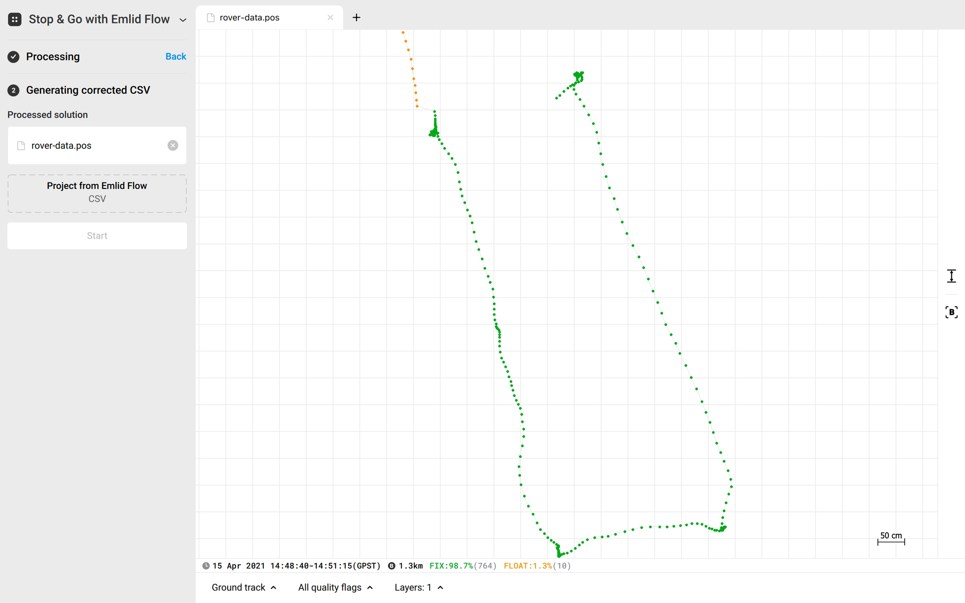Click the clock icon in status bar
This screenshot has height=603, width=965.
coord(206,566)
